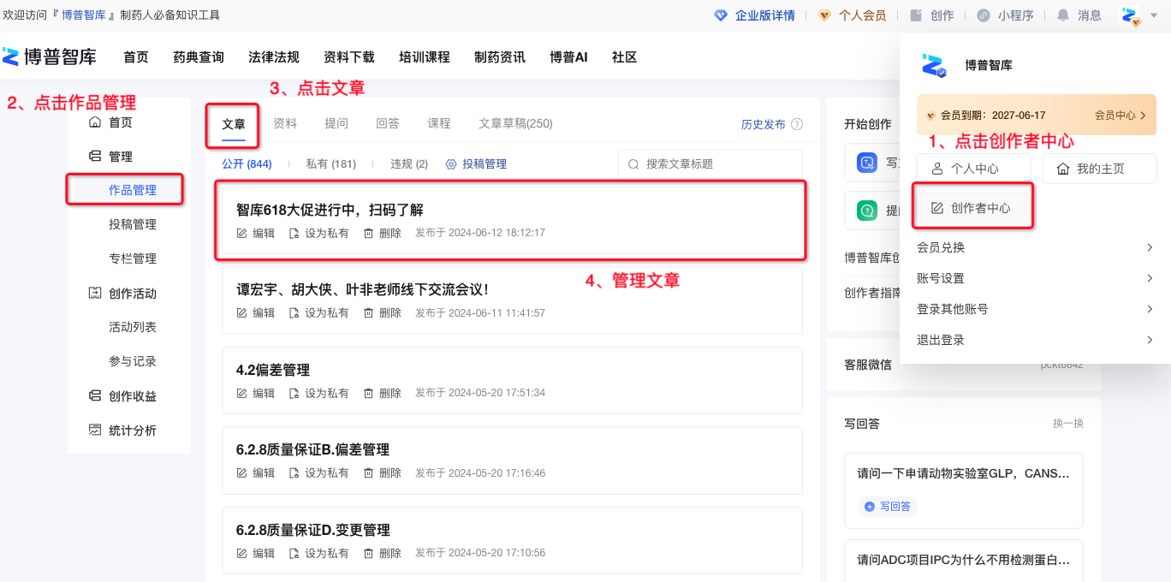Screen dimensions: 1171x582
Task: Edit the 谭宏宇、胡大侠 article
Action: point(256,313)
